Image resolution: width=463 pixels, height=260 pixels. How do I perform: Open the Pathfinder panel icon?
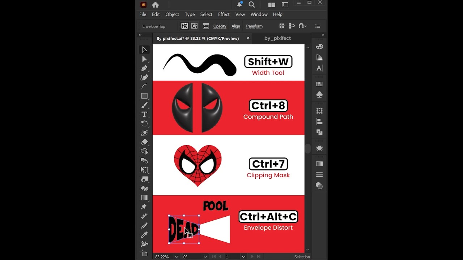(x=319, y=133)
